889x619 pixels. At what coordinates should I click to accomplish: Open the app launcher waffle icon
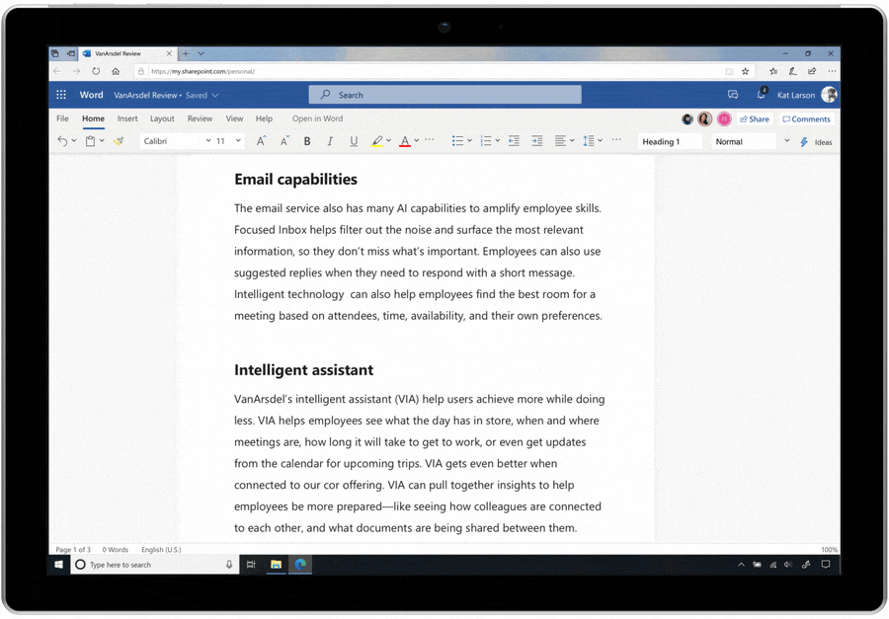pyautogui.click(x=61, y=95)
